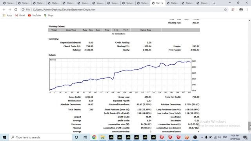Click the Gross Loss value '477.31'

tap(148, 97)
